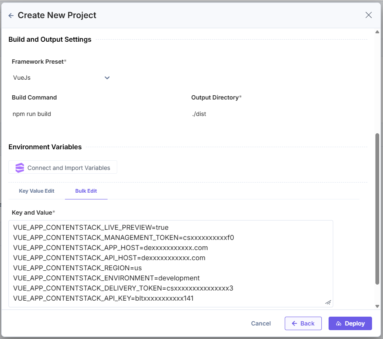
Task: Click the Back button
Action: pos(303,323)
